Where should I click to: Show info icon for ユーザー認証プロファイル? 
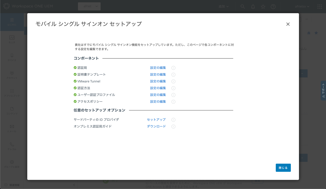pos(173,95)
